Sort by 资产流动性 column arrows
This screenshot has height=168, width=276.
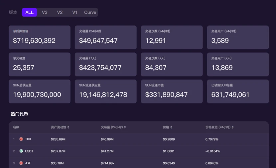(68, 127)
